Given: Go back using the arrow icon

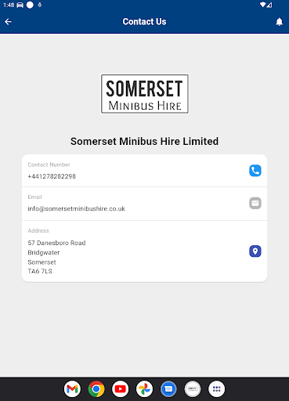Looking at the screenshot, I should [8, 22].
